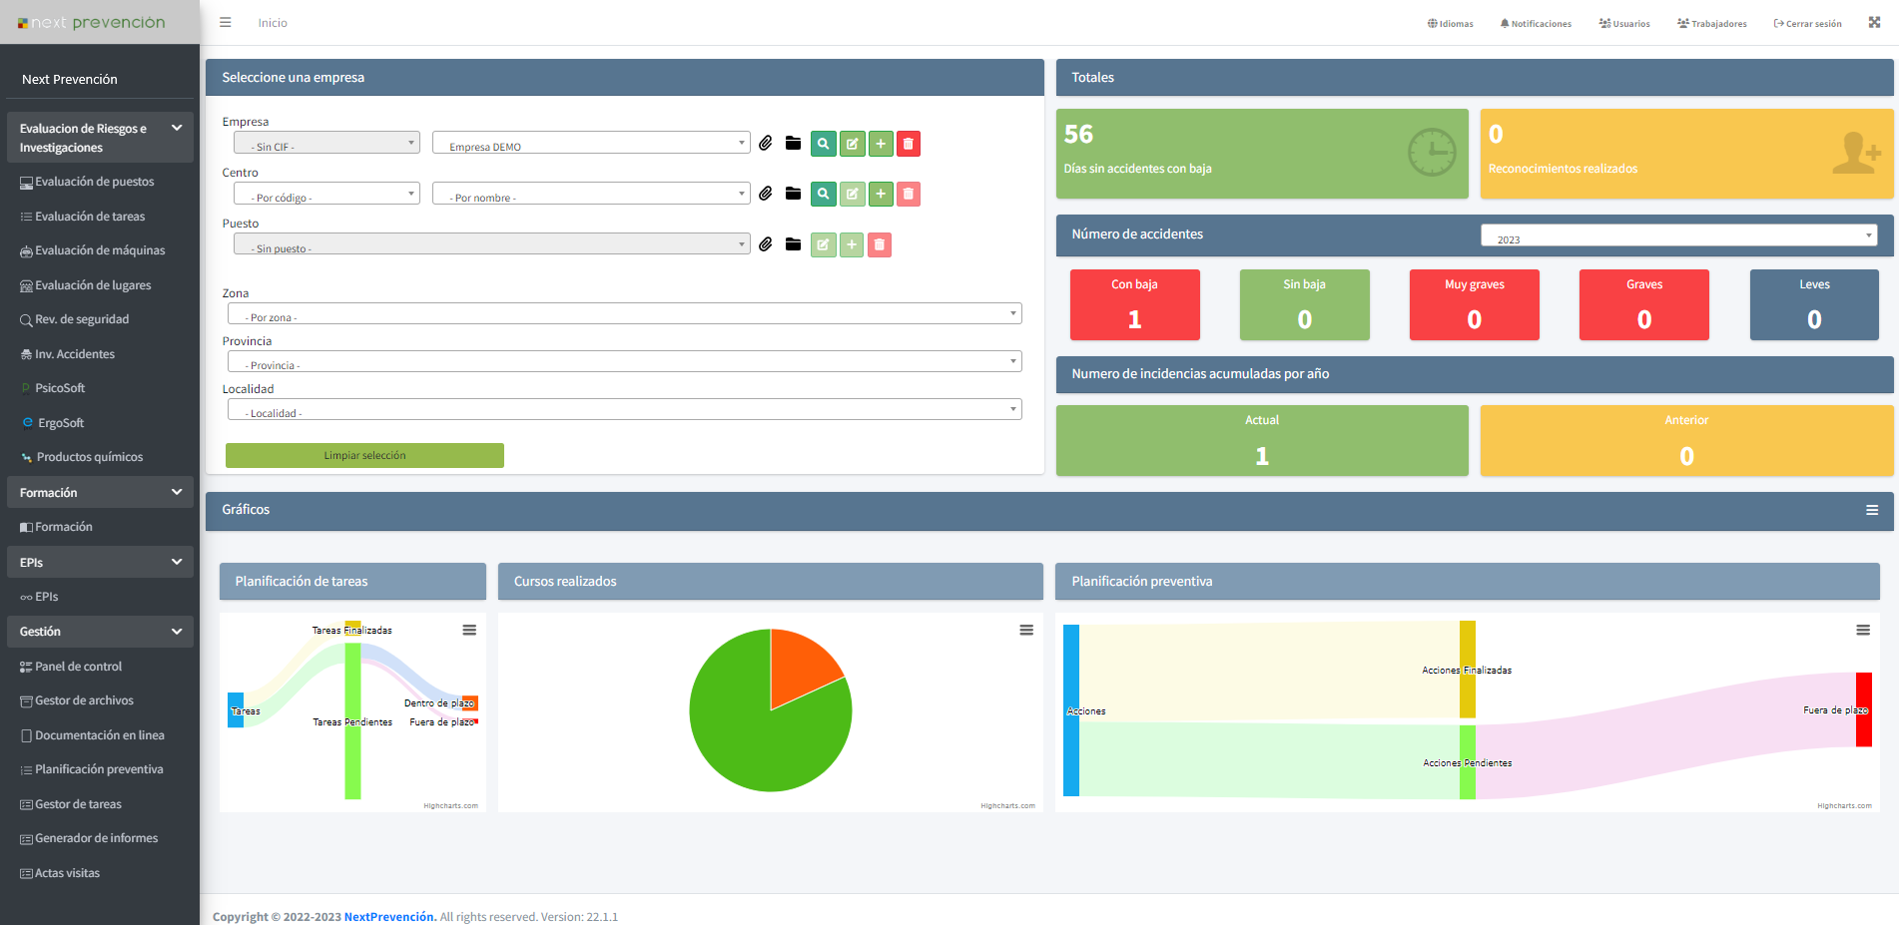Image resolution: width=1899 pixels, height=925 pixels.
Task: Open the Empresa DEMO dropdown
Action: (591, 143)
